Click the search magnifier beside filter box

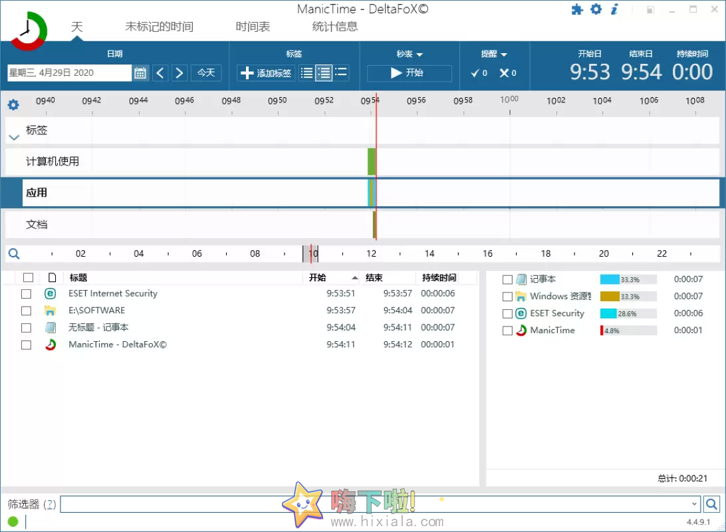click(711, 503)
